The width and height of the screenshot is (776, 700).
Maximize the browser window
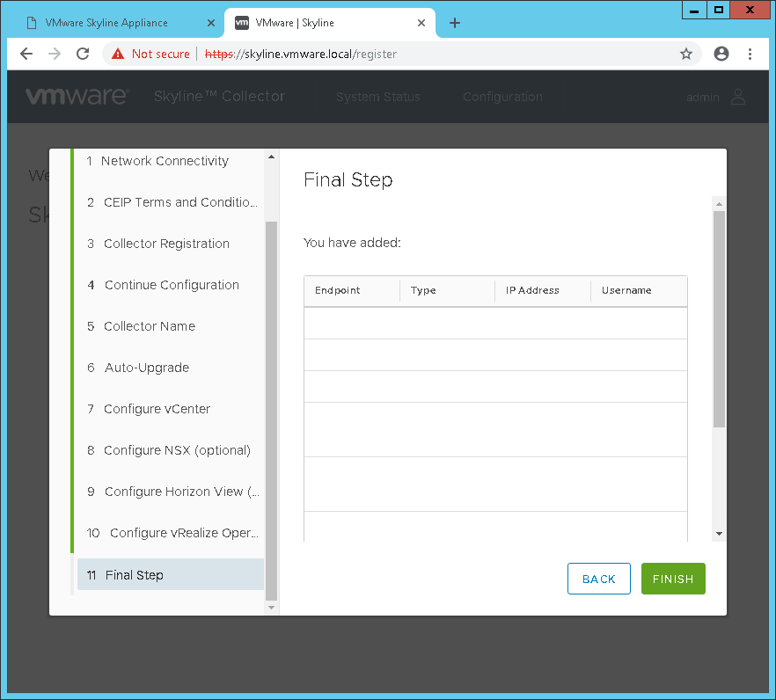coord(719,10)
